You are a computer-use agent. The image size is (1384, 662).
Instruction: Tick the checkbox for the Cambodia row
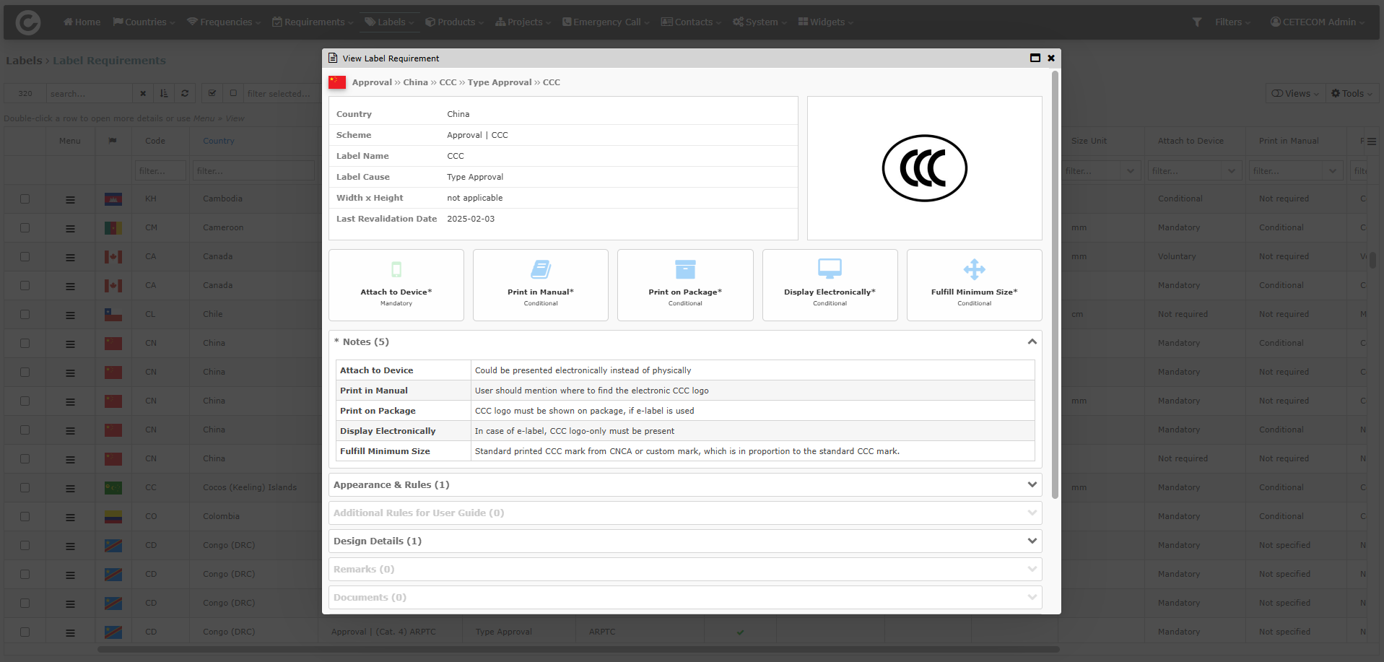click(25, 199)
